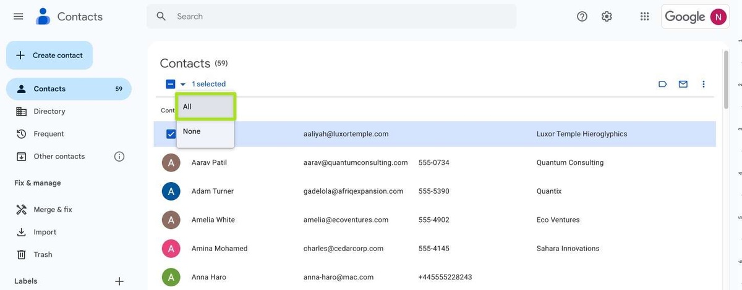Image resolution: width=742 pixels, height=290 pixels.
Task: Click the Contacts app logo
Action: point(43,17)
